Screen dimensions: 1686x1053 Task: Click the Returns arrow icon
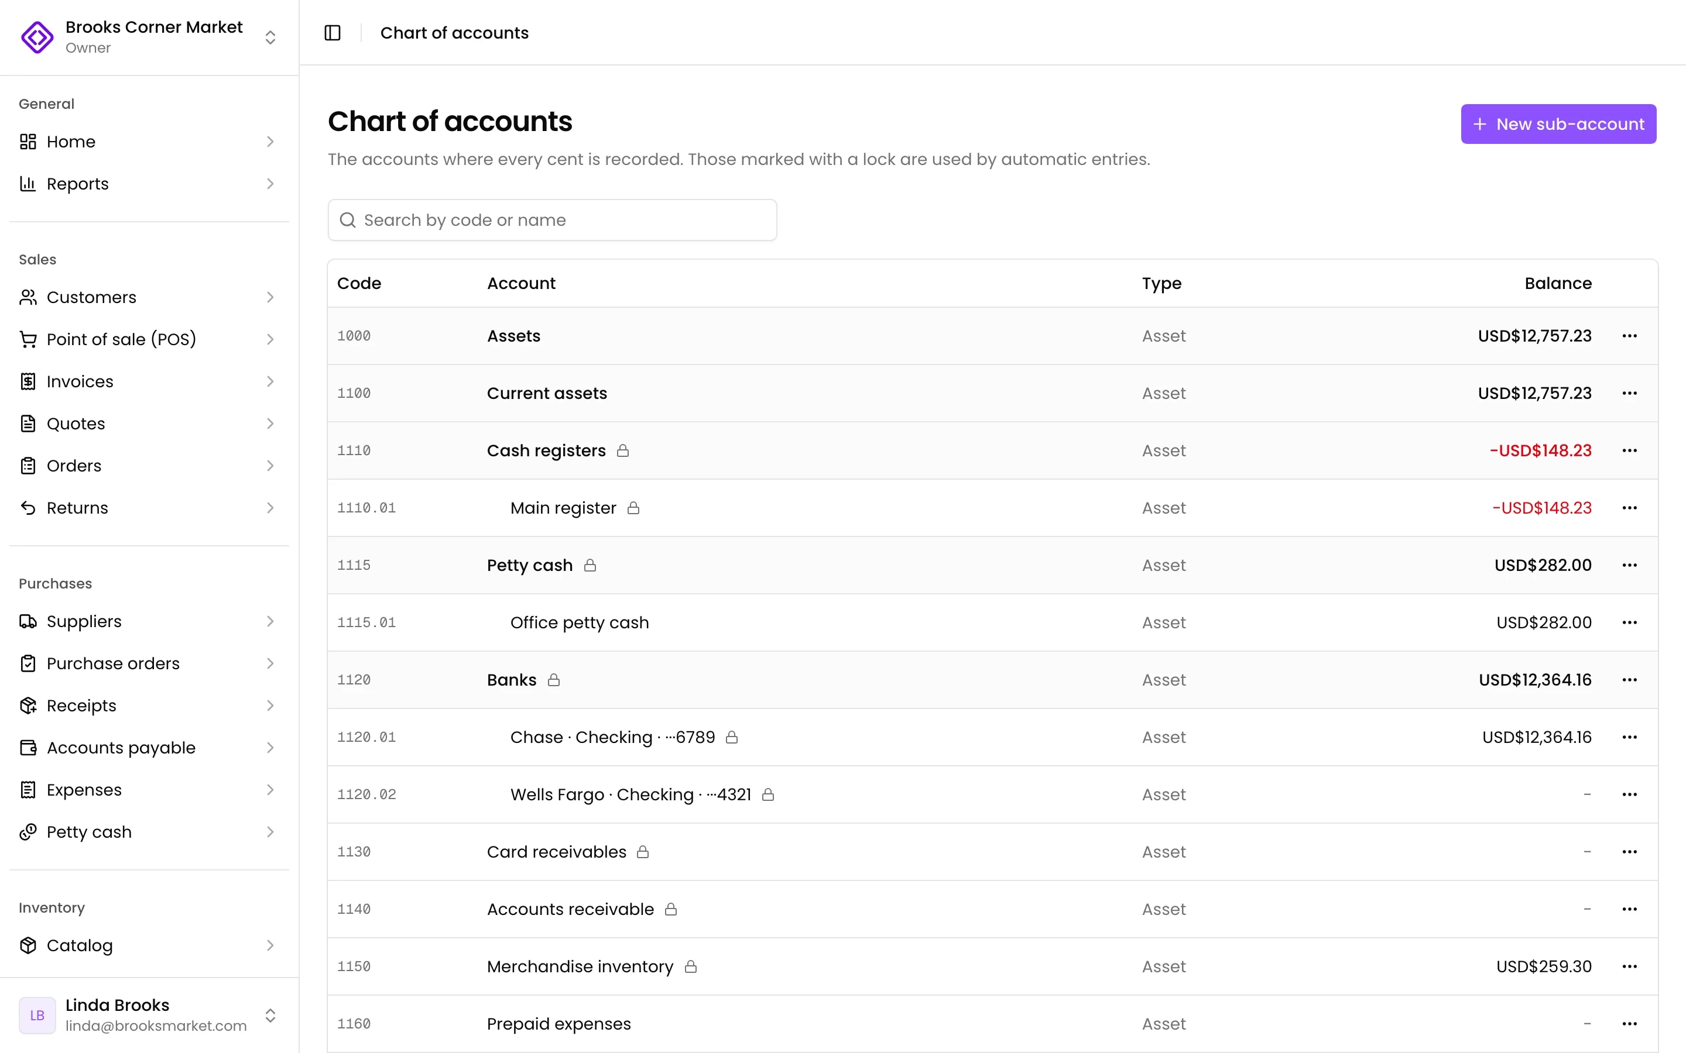[28, 508]
